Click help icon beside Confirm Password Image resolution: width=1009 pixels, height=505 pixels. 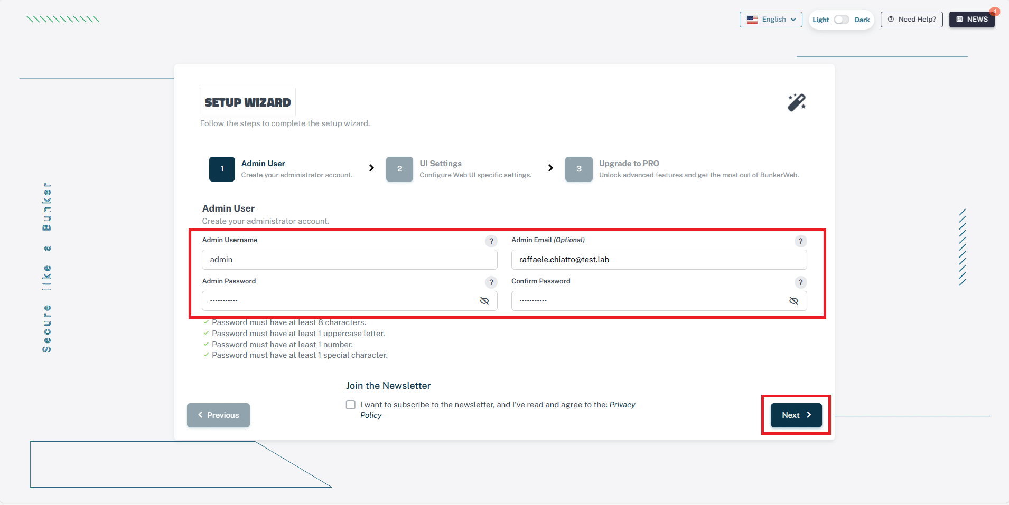coord(800,282)
